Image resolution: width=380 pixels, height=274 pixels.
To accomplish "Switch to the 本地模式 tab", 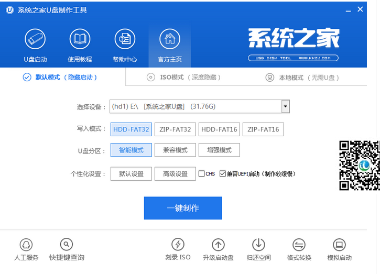I will [x=302, y=78].
